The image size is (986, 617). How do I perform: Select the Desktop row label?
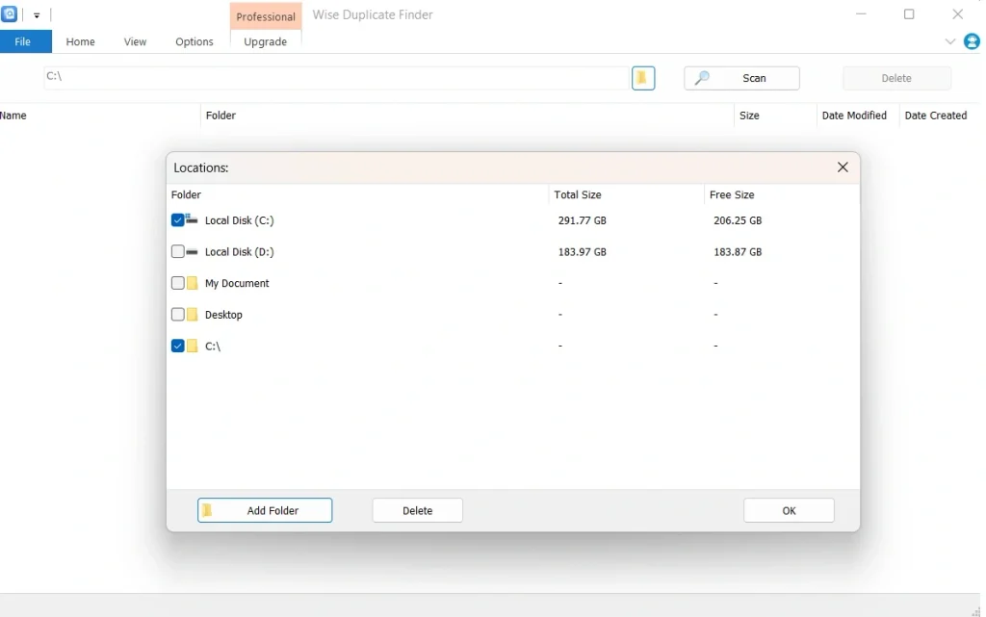[223, 315]
